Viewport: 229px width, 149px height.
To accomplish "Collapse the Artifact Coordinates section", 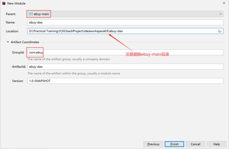I will [x=8, y=42].
